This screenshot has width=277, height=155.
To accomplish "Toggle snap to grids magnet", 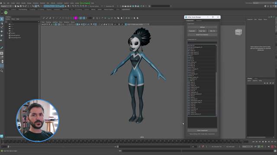I will [x=73, y=6].
